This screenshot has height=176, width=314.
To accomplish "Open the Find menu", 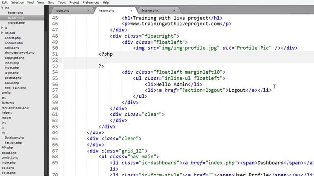I will coord(30,2).
